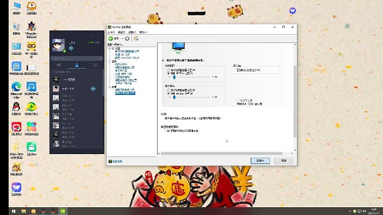
Task: Open the Control Panel desktop icon
Action: [16, 48]
